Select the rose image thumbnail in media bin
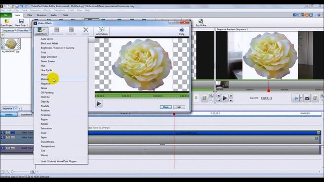 pos(11,44)
